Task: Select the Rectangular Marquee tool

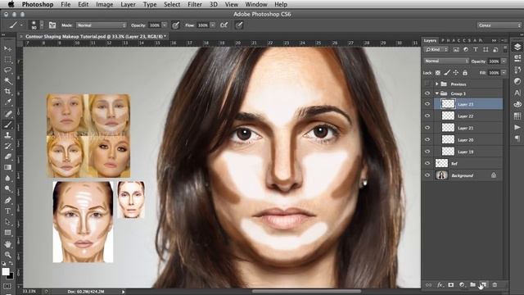Action: 7,60
